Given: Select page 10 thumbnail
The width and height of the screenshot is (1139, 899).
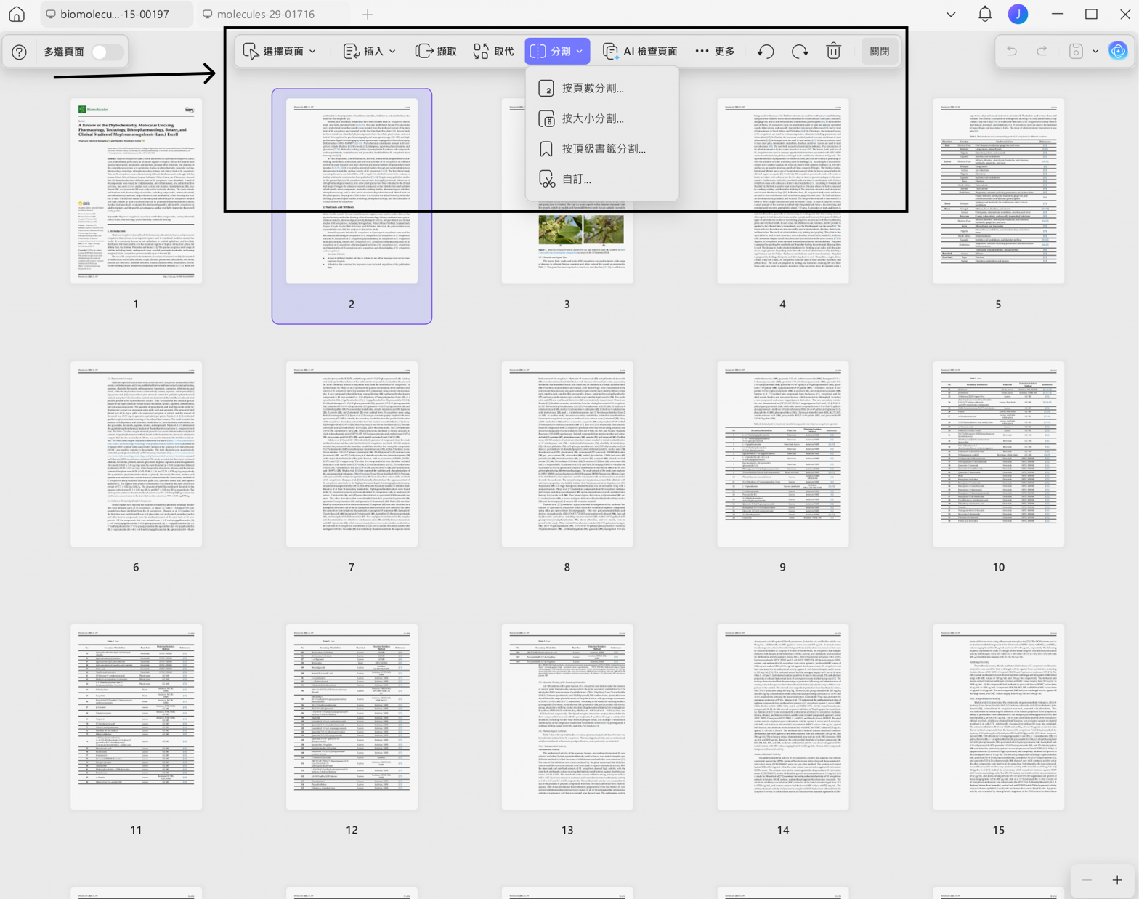Looking at the screenshot, I should click(999, 454).
